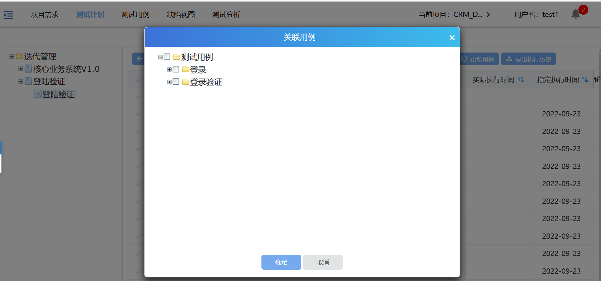Open the 测试分析 menu
This screenshot has height=281, width=601.
(226, 15)
